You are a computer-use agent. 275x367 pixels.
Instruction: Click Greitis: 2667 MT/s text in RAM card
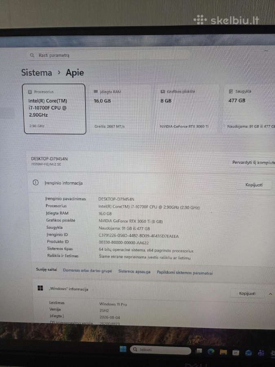pyautogui.click(x=110, y=126)
